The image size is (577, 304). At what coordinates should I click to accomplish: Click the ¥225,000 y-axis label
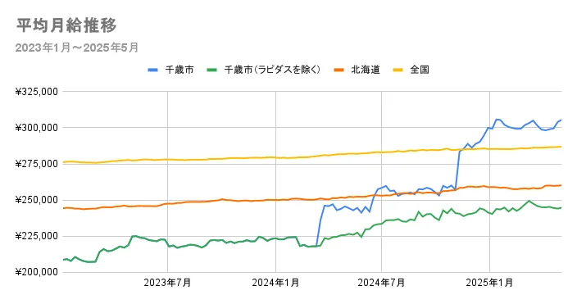(37, 236)
